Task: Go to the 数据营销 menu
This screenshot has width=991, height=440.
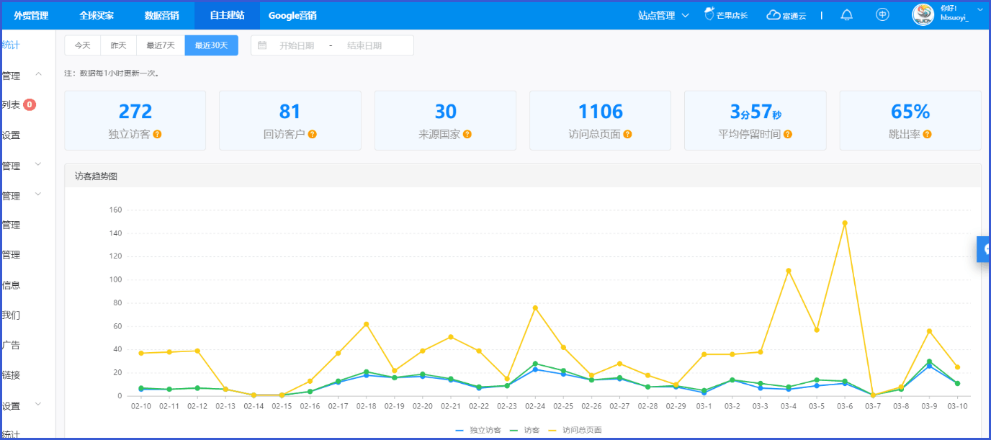Action: coord(161,15)
